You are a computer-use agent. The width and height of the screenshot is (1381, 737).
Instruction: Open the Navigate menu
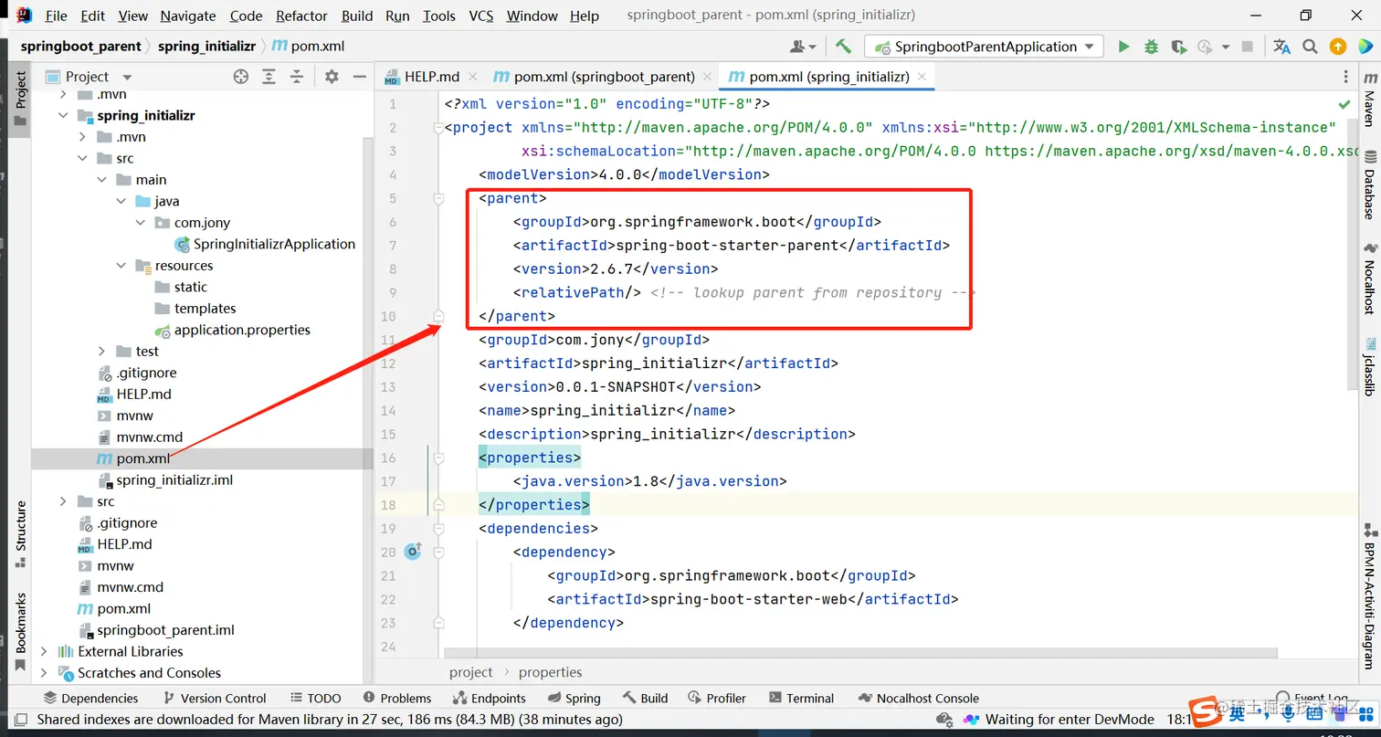[x=189, y=16]
